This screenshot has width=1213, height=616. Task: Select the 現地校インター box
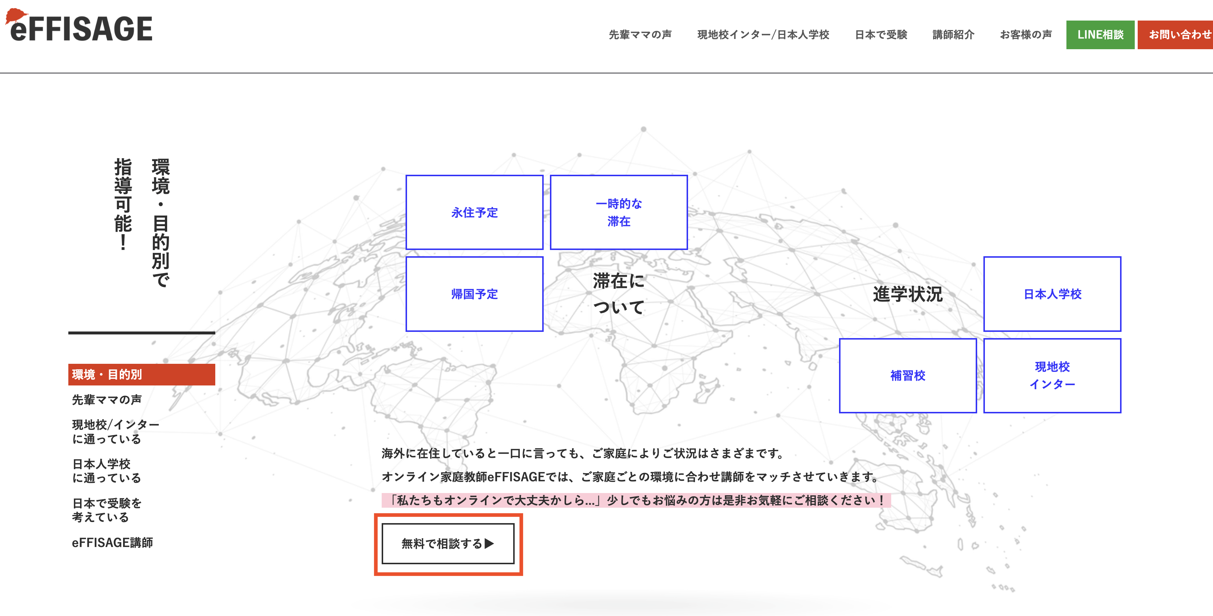click(x=1052, y=376)
